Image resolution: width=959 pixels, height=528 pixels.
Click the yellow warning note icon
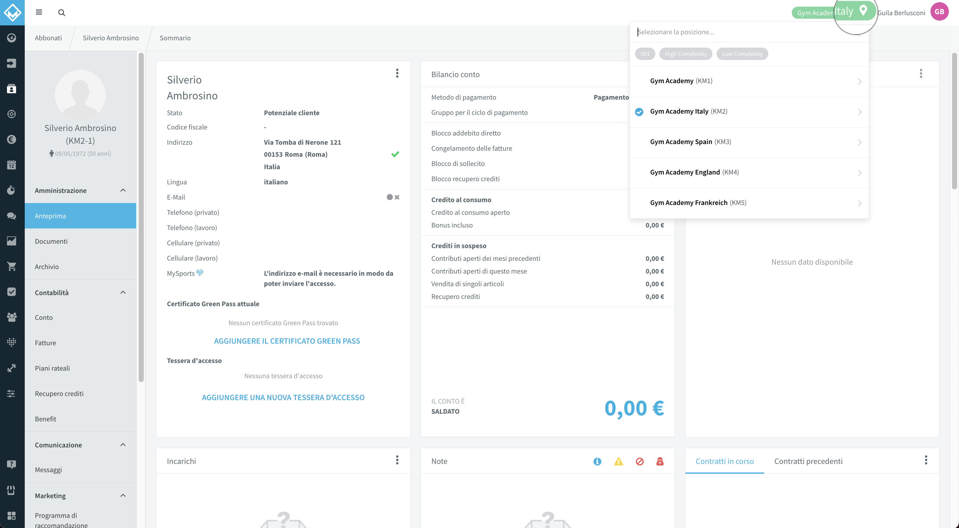618,461
